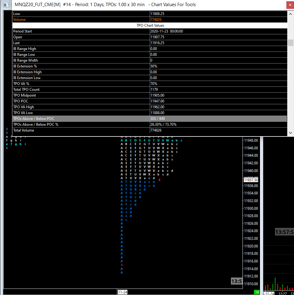
Task: Click the values table scrollbar thumb
Action: [290, 43]
